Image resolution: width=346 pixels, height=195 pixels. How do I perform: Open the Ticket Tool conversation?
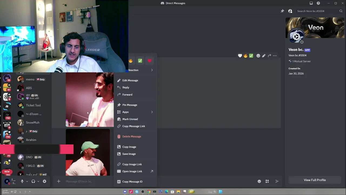pos(34,105)
